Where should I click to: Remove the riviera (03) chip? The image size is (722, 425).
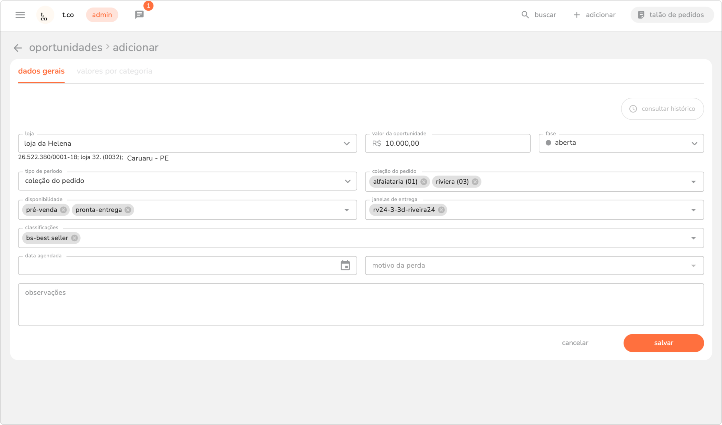(x=475, y=182)
